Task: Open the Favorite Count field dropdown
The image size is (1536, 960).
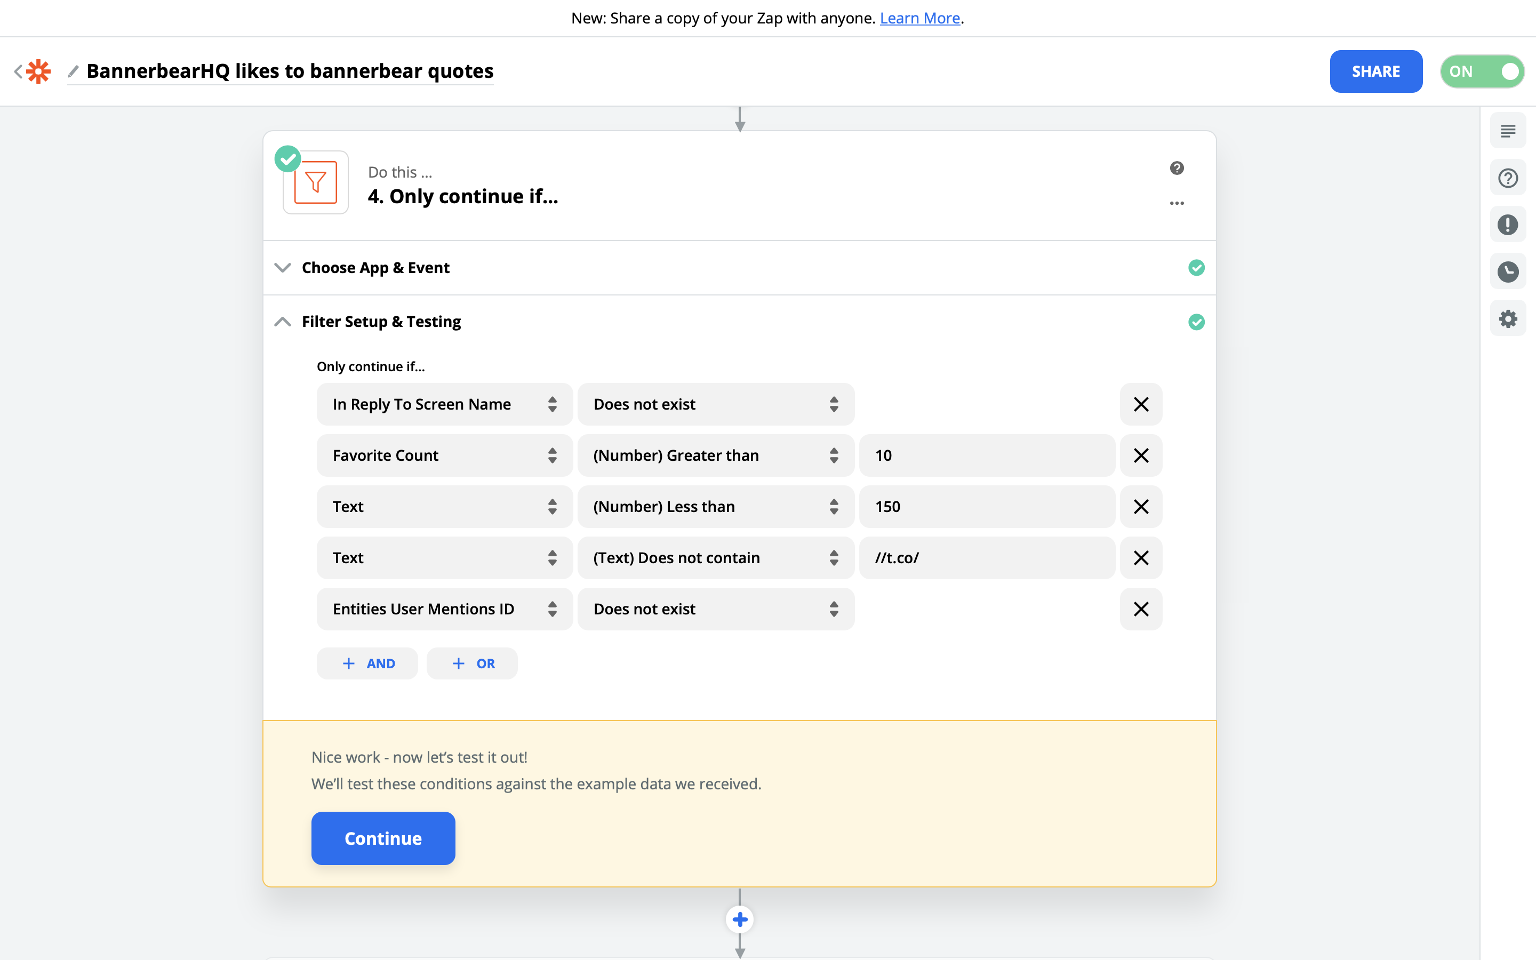Action: tap(445, 455)
